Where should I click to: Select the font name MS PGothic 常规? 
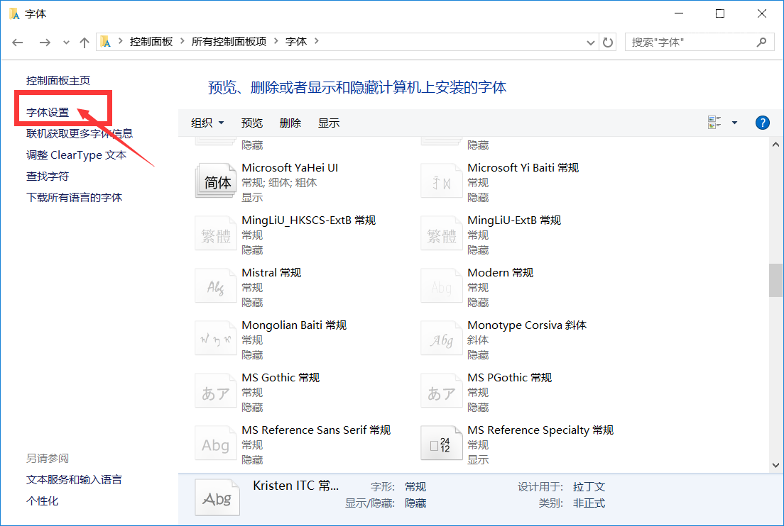(509, 377)
